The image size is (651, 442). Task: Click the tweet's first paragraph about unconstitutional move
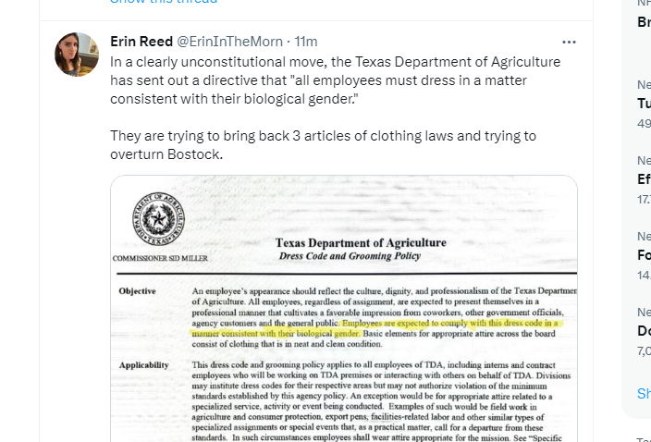click(x=335, y=80)
